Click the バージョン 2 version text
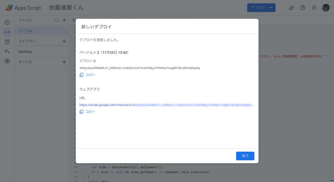Image resolution: width=334 pixels, height=182 pixels. pos(104,52)
